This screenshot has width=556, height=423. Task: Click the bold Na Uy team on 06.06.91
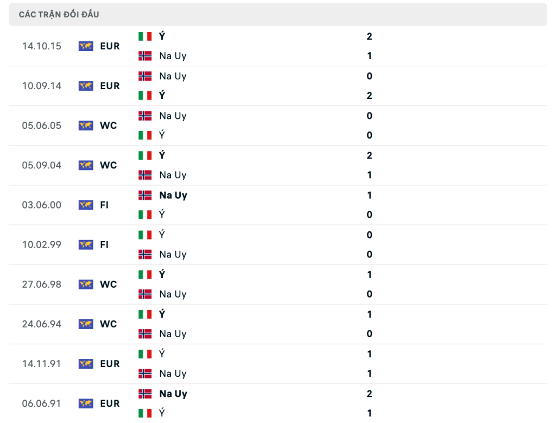pyautogui.click(x=173, y=394)
